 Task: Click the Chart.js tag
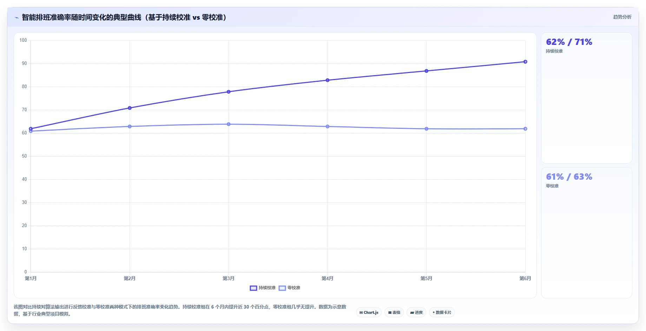click(369, 312)
